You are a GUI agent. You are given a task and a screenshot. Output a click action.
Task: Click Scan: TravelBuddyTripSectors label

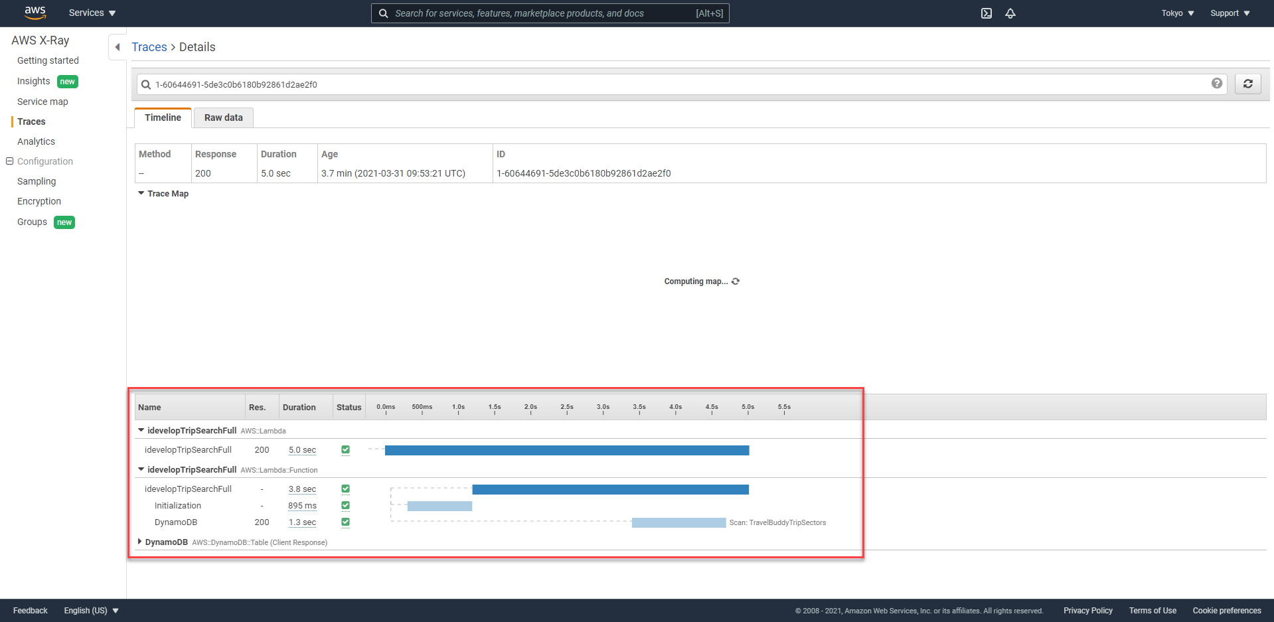pos(777,523)
